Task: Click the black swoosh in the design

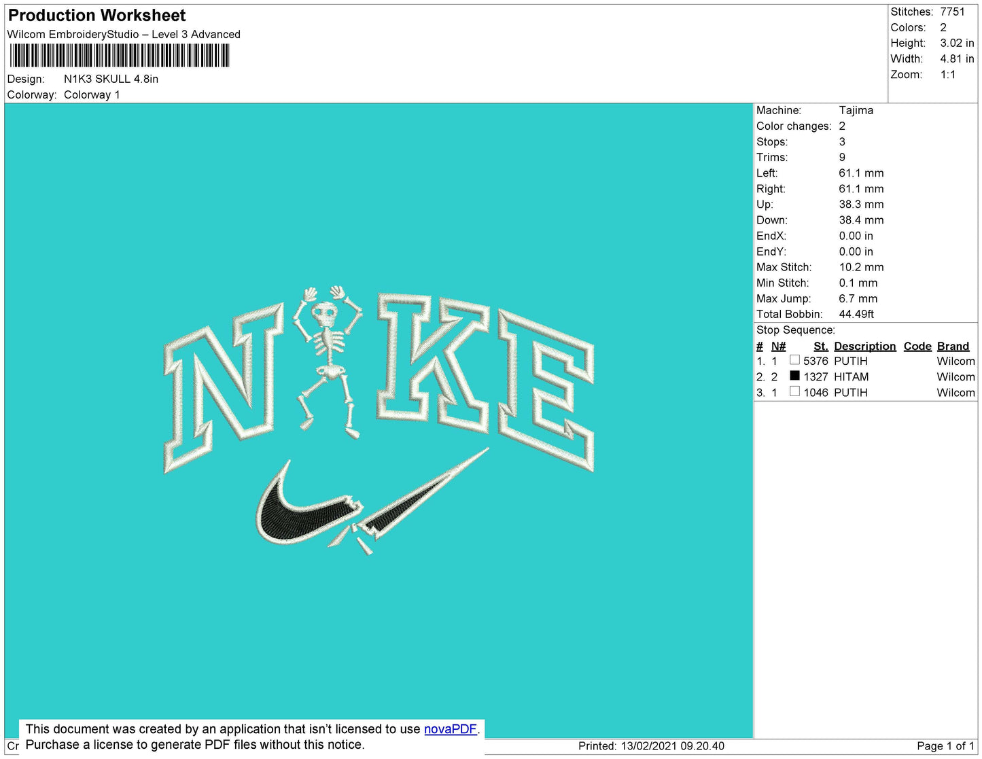Action: pos(372,501)
